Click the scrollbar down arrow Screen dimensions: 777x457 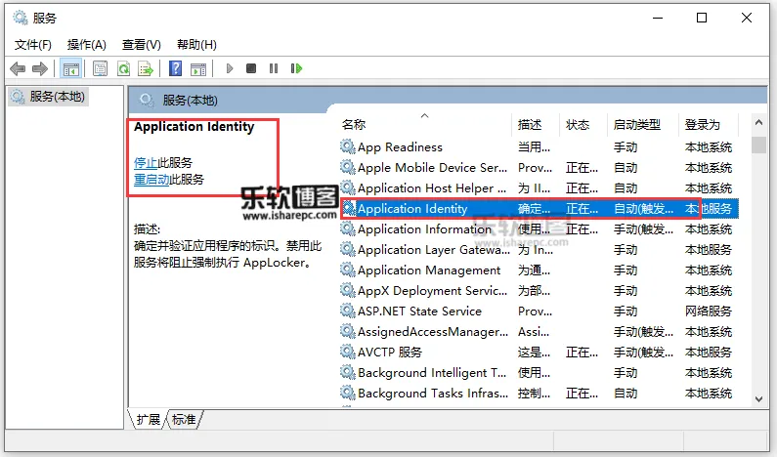[x=758, y=398]
